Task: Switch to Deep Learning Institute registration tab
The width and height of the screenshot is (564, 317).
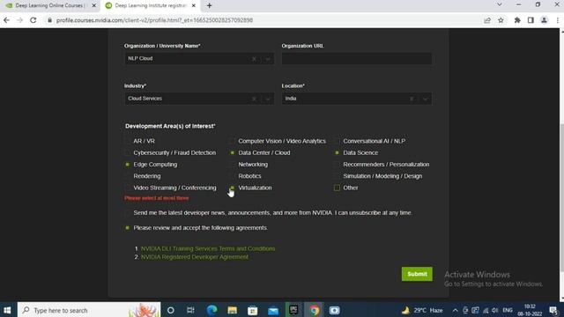Action: pyautogui.click(x=151, y=5)
